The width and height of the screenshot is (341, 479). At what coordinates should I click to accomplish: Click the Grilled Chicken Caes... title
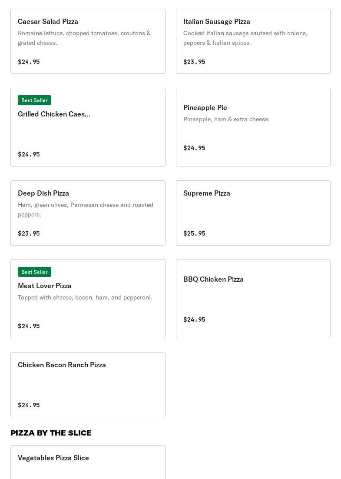(54, 114)
